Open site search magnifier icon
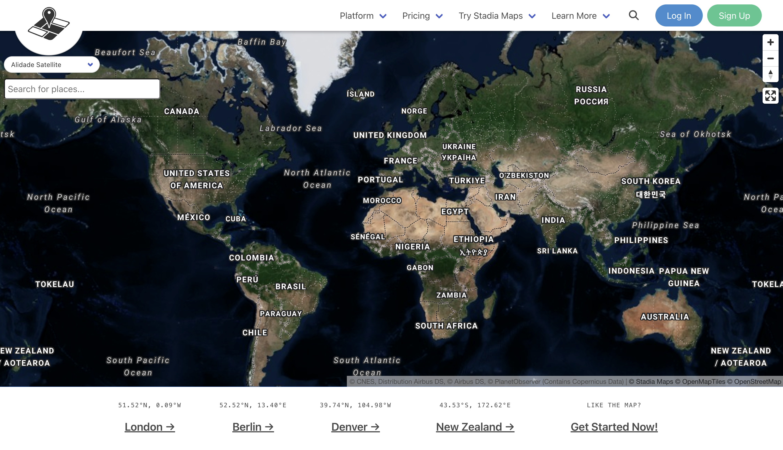This screenshot has width=783, height=450. 634,15
